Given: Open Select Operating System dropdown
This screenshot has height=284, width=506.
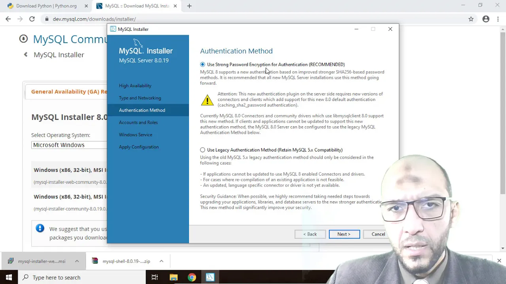Looking at the screenshot, I should 69,145.
